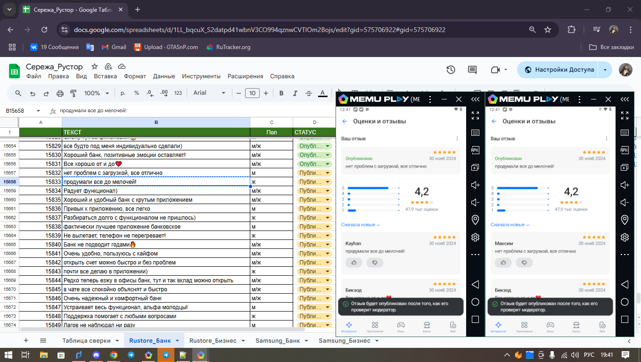Toggle strikethrough formatting in Sheets
The image size is (641, 362).
309,93
